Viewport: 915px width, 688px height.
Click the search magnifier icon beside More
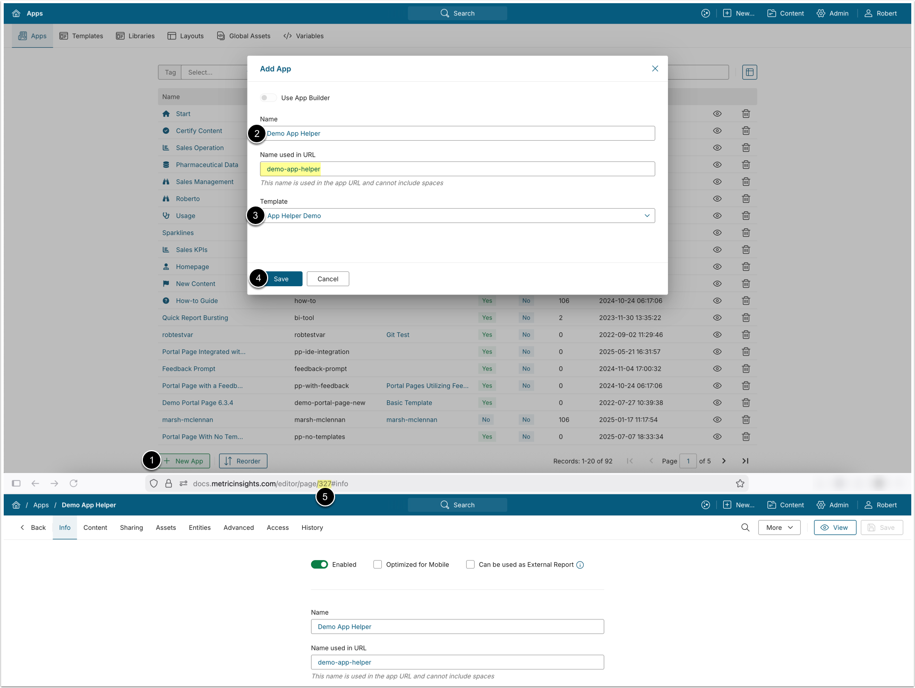click(745, 527)
